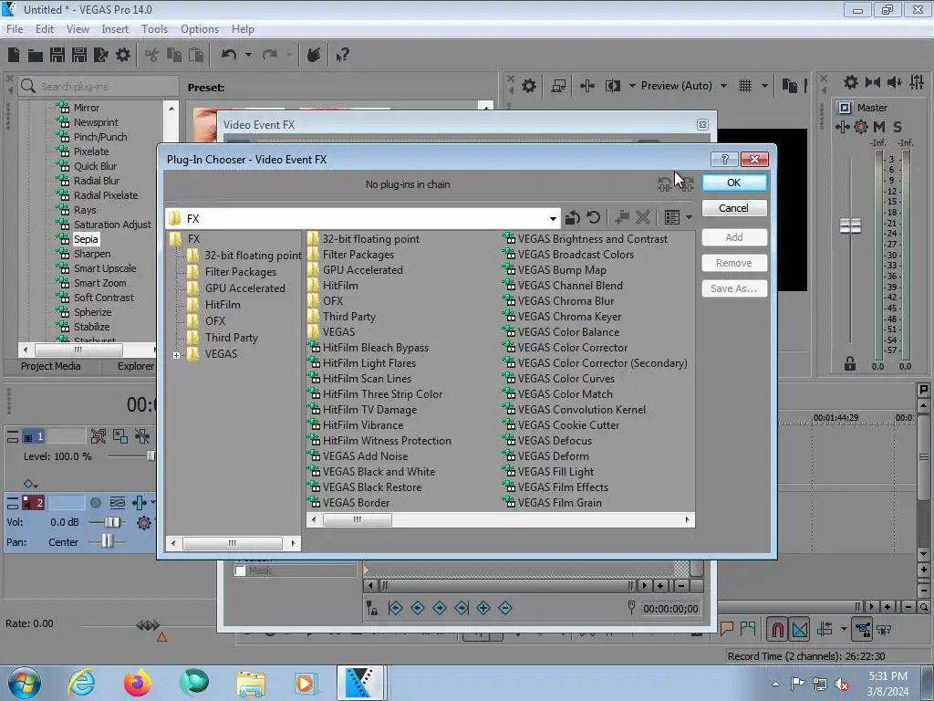Click the Master lock icon under fader
This screenshot has height=701, width=934.
click(x=850, y=363)
